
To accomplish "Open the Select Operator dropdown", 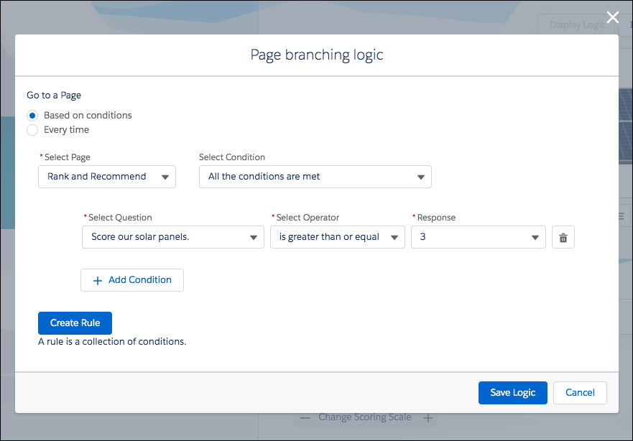I will point(338,237).
